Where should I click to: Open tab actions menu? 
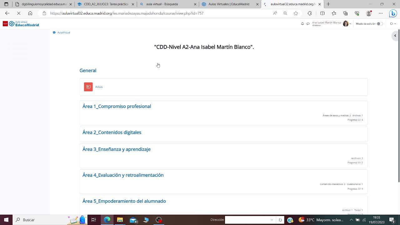pyautogui.click(x=6, y=4)
